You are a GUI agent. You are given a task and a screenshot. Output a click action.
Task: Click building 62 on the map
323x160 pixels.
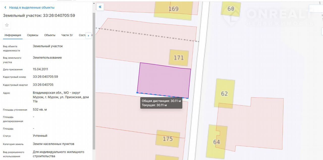[224, 93]
